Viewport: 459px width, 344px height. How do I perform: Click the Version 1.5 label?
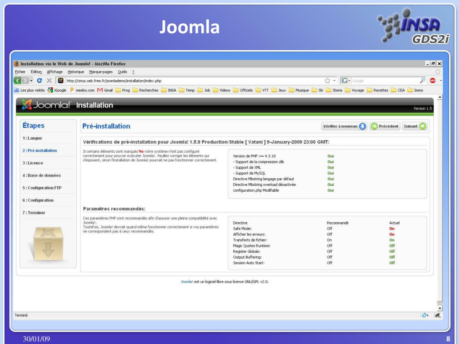tap(422, 108)
